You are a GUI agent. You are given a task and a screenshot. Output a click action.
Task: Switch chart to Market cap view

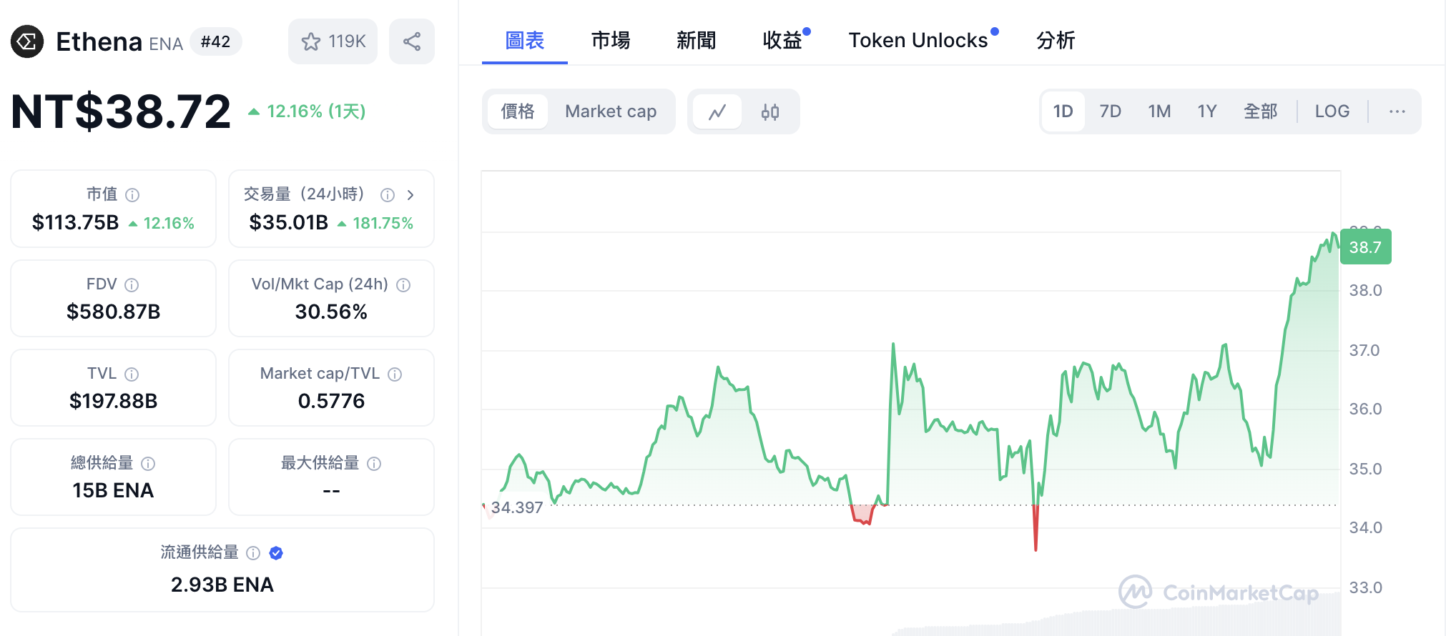611,111
